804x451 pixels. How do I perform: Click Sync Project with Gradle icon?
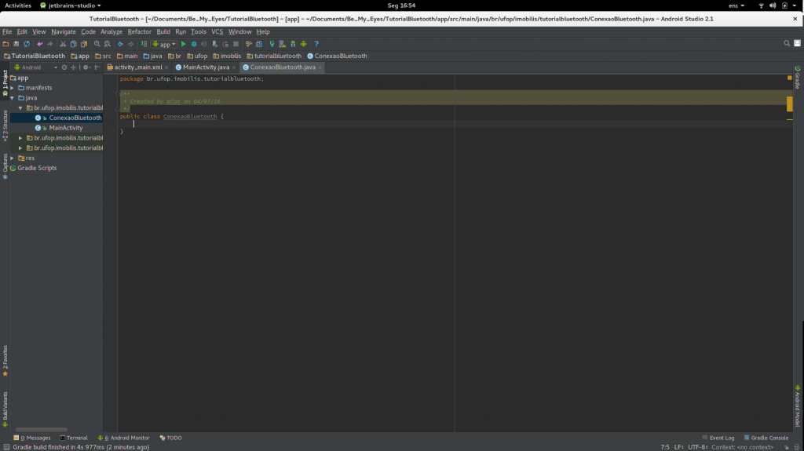272,44
